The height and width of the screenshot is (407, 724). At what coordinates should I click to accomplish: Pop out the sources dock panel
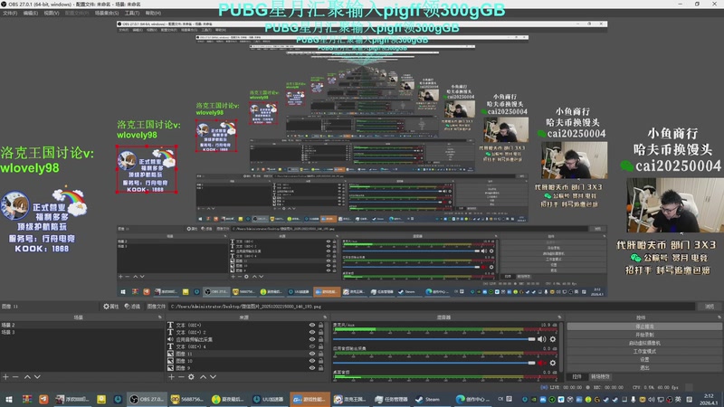(x=325, y=317)
